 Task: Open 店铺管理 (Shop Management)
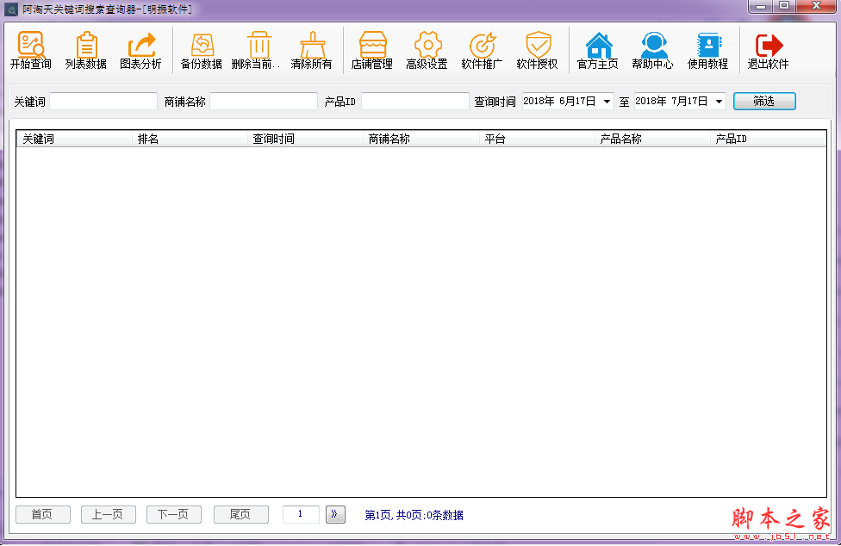click(x=372, y=50)
